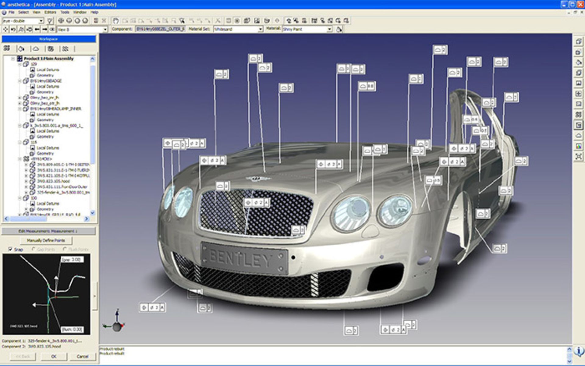Click the Back button
The image size is (585, 366).
pyautogui.click(x=23, y=356)
